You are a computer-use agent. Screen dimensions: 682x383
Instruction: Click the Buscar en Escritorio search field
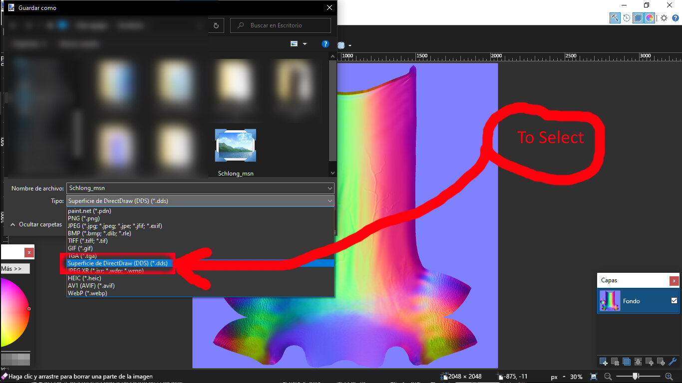pyautogui.click(x=281, y=25)
